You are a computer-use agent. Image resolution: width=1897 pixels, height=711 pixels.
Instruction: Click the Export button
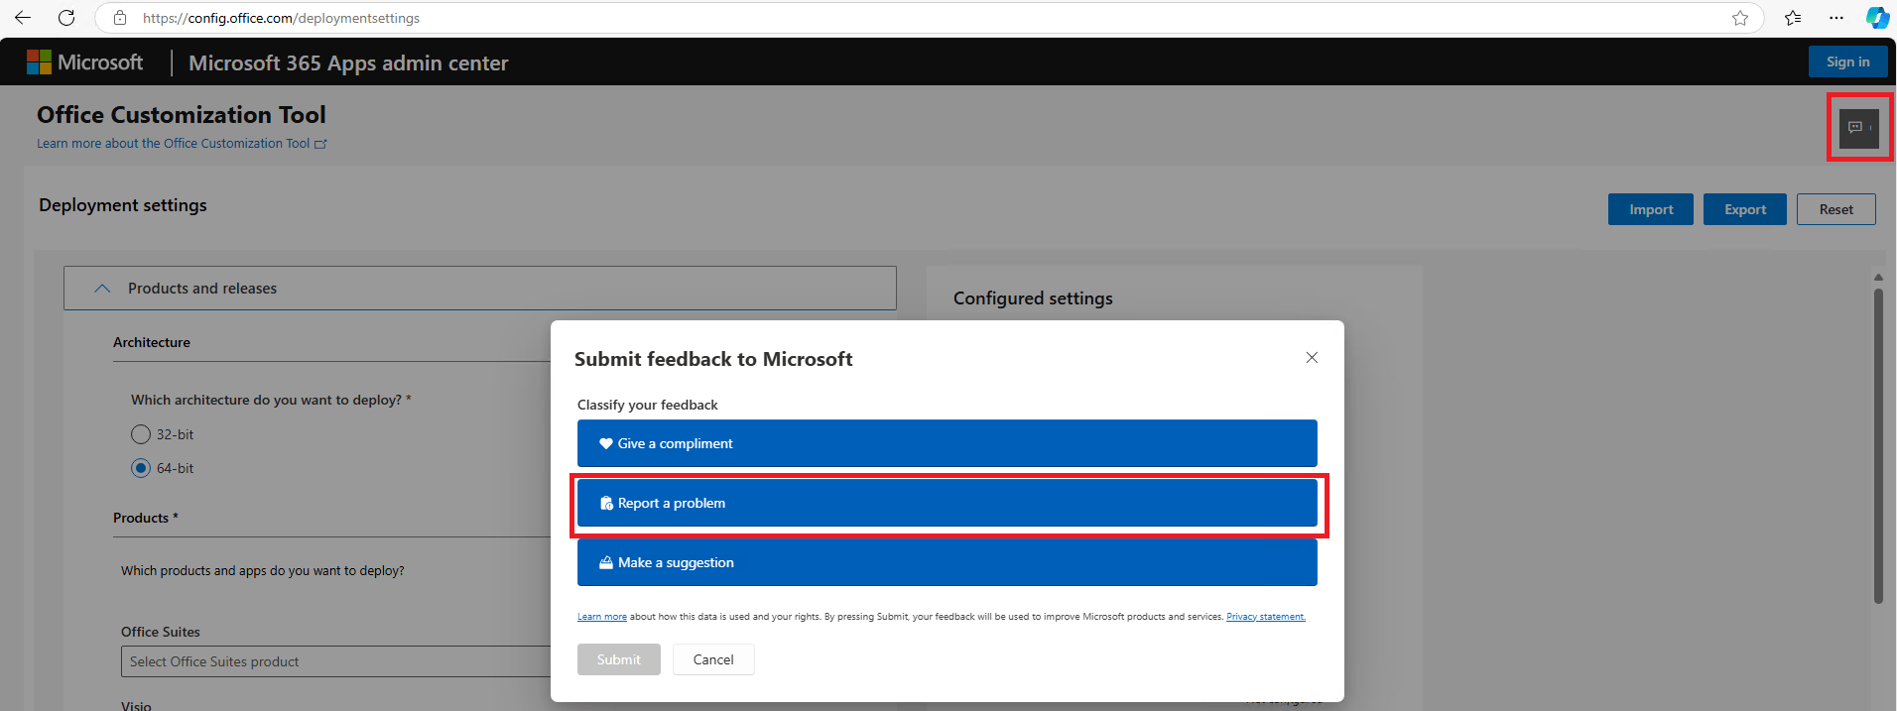point(1745,209)
